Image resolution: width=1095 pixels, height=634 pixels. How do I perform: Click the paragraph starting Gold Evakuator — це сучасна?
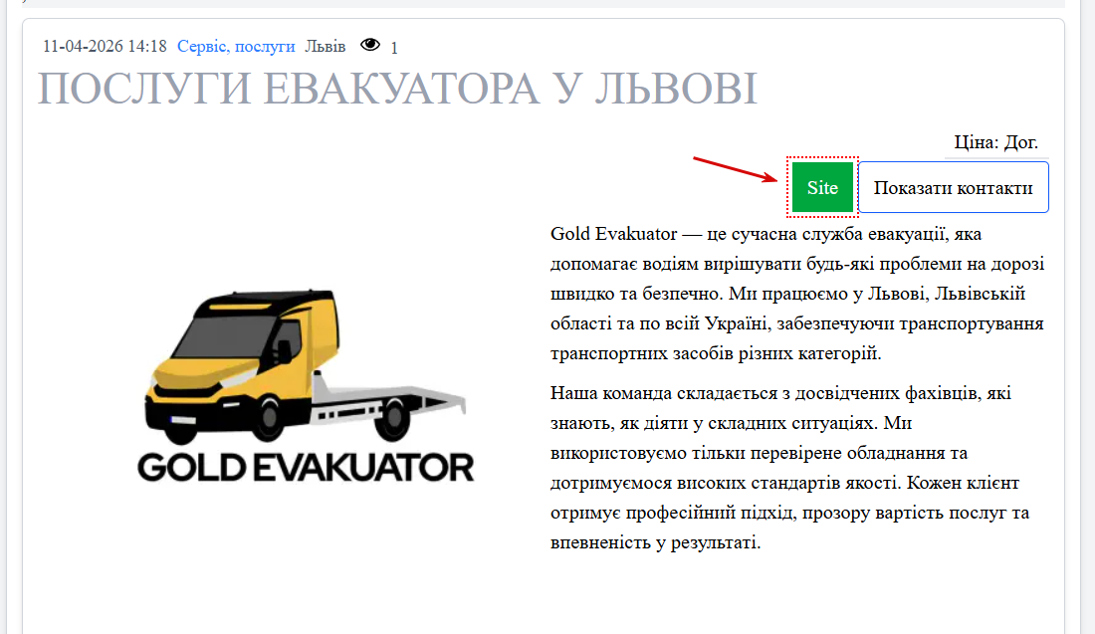pyautogui.click(x=797, y=294)
